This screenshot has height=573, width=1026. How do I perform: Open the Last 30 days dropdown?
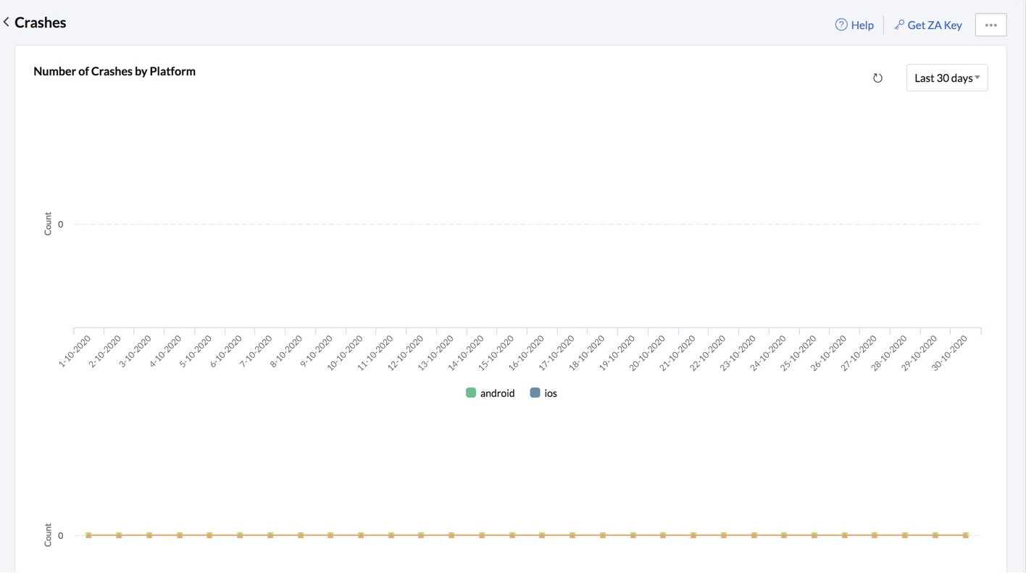(946, 78)
